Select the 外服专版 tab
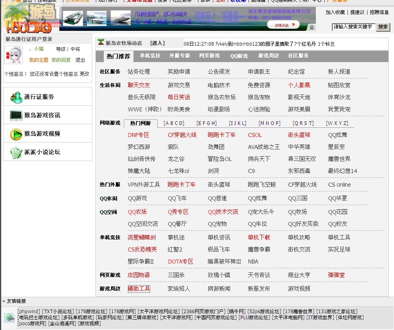394x330 pixels. coord(180,56)
